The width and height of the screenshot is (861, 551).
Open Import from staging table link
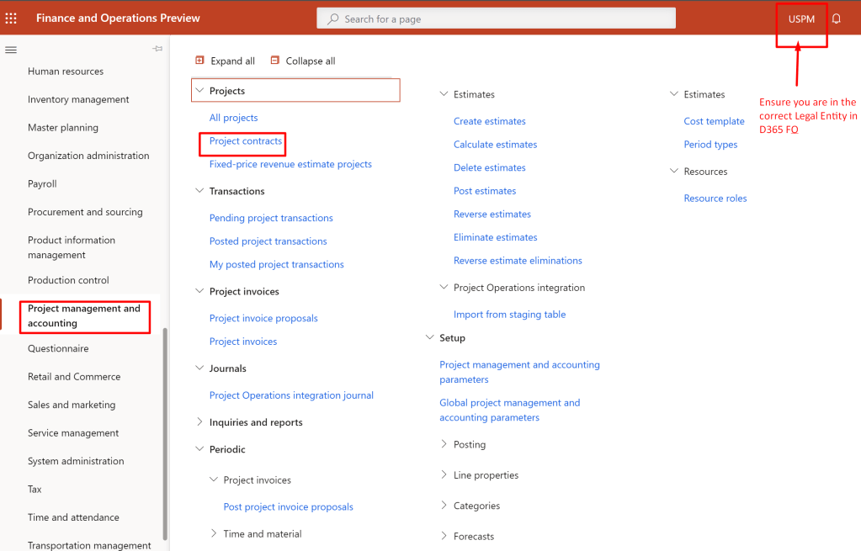509,315
